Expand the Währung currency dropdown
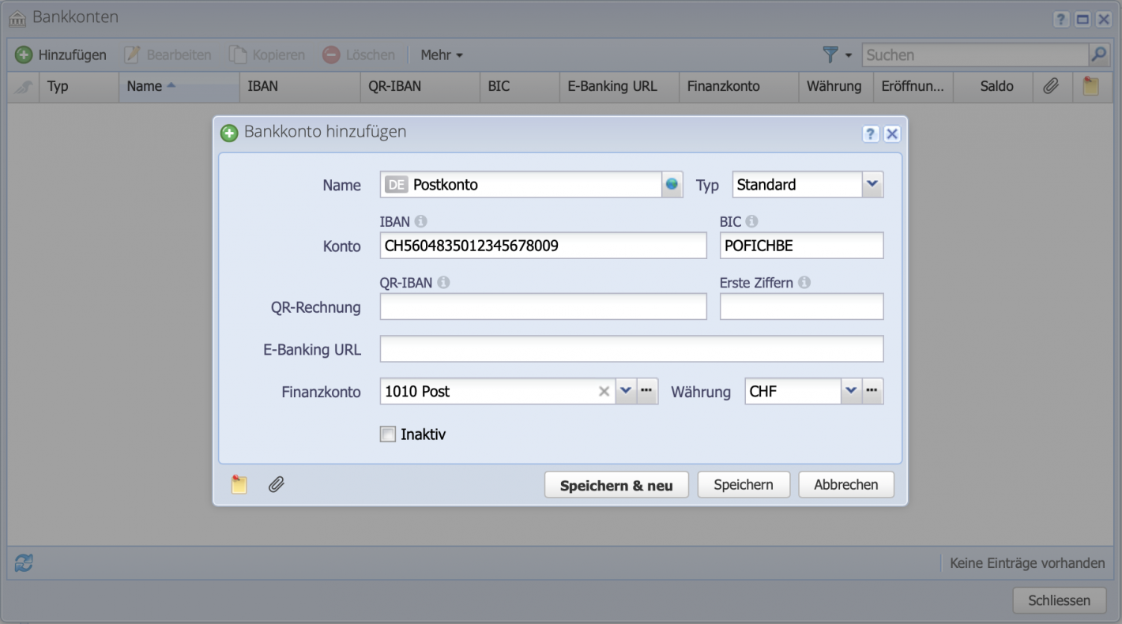The image size is (1122, 624). coord(851,391)
